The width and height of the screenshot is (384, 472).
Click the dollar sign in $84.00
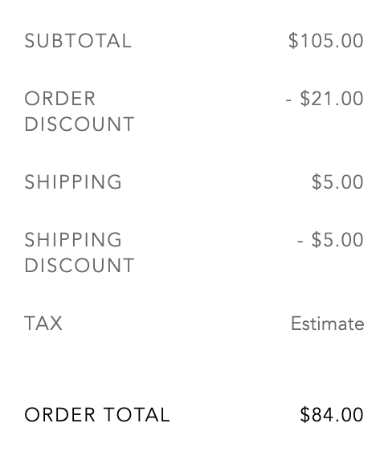pos(304,414)
